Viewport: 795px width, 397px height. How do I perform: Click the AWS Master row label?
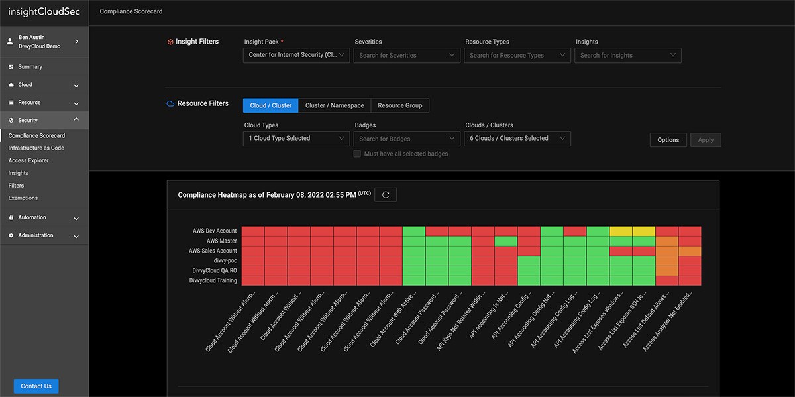[221, 241]
